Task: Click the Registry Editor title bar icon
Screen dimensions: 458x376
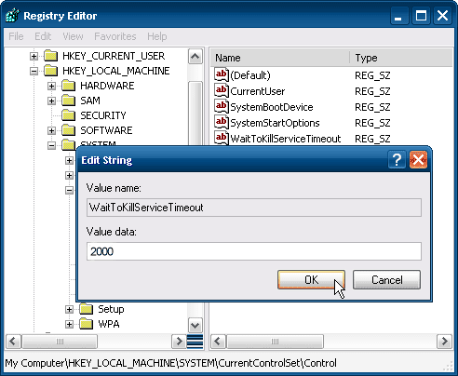Action: coord(12,16)
